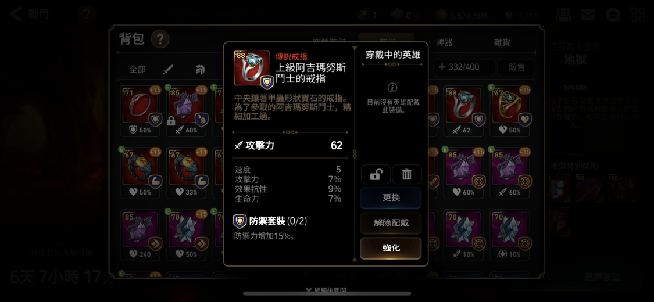Switch to the 雜貨 tab
This screenshot has height=302, width=654.
click(502, 42)
